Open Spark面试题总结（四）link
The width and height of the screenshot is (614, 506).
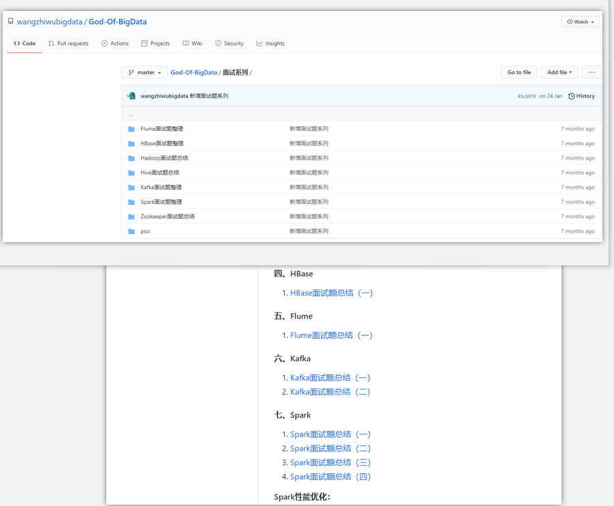point(331,477)
